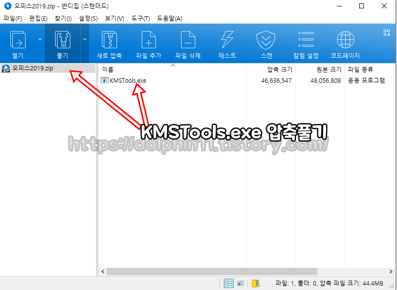Viewport: 397px width, 290px height.
Task: Click the 새로 압축 toolbar icon
Action: click(x=109, y=40)
